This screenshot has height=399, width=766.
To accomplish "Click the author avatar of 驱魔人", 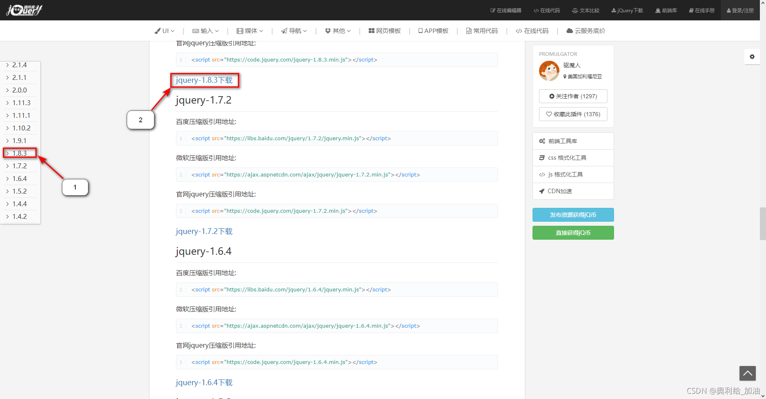I will click(549, 71).
